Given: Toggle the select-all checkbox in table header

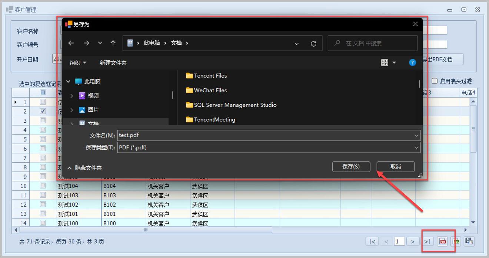Looking at the screenshot, I should 43,92.
